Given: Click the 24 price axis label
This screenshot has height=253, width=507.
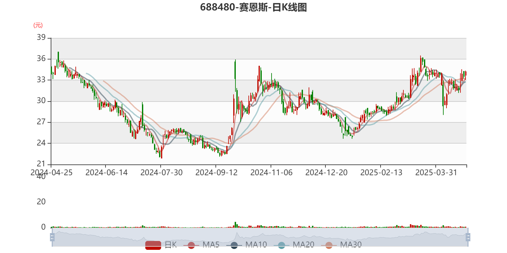Looking at the screenshot, I should [41, 143].
